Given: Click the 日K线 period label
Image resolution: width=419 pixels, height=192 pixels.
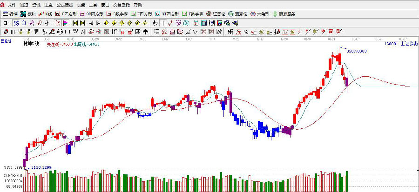Looking at the screenshot, I should (7, 42).
